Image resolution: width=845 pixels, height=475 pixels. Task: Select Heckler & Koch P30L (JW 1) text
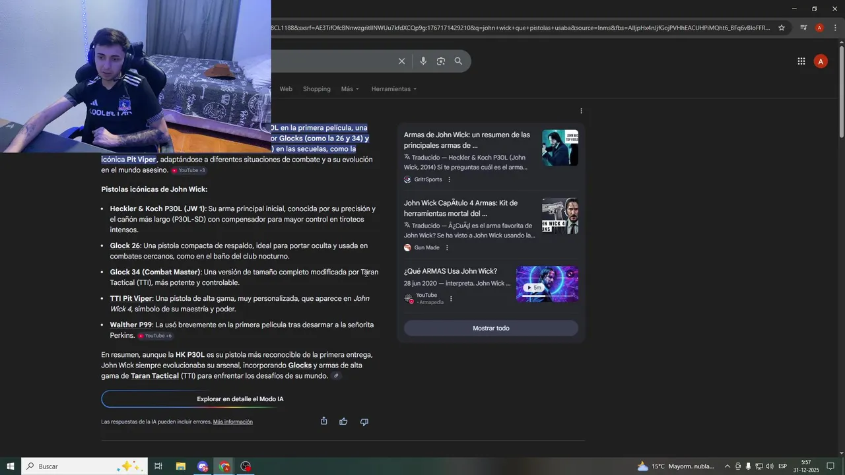[x=158, y=208]
